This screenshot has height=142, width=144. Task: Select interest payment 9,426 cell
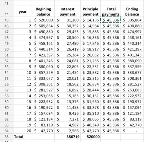67,113
